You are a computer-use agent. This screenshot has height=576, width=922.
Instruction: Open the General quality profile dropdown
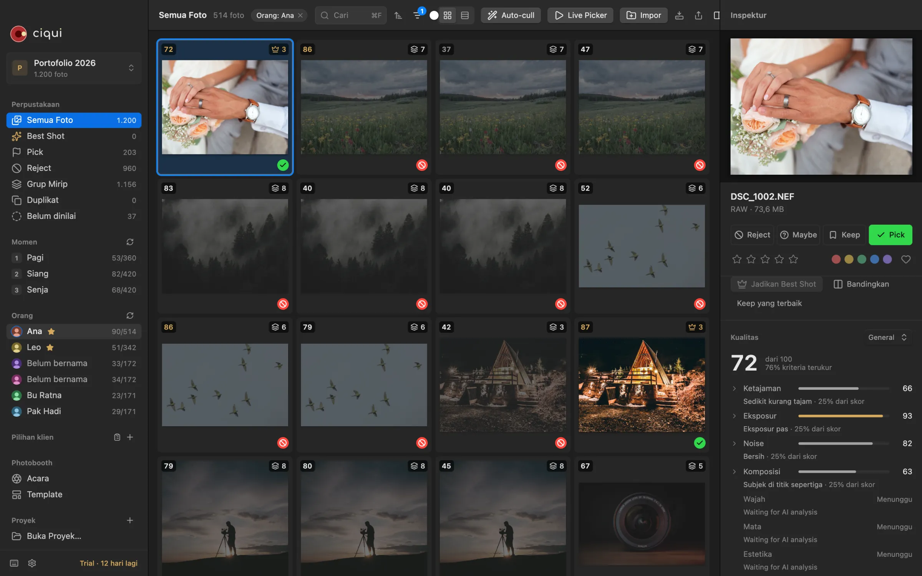[888, 337]
